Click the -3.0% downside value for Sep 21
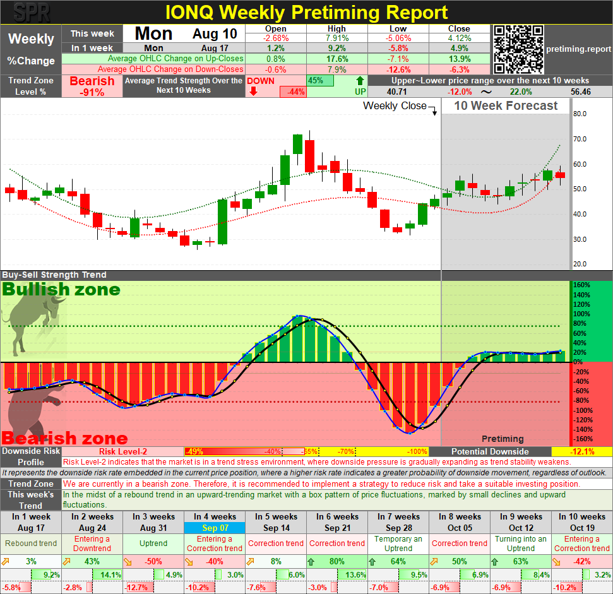 [318, 587]
